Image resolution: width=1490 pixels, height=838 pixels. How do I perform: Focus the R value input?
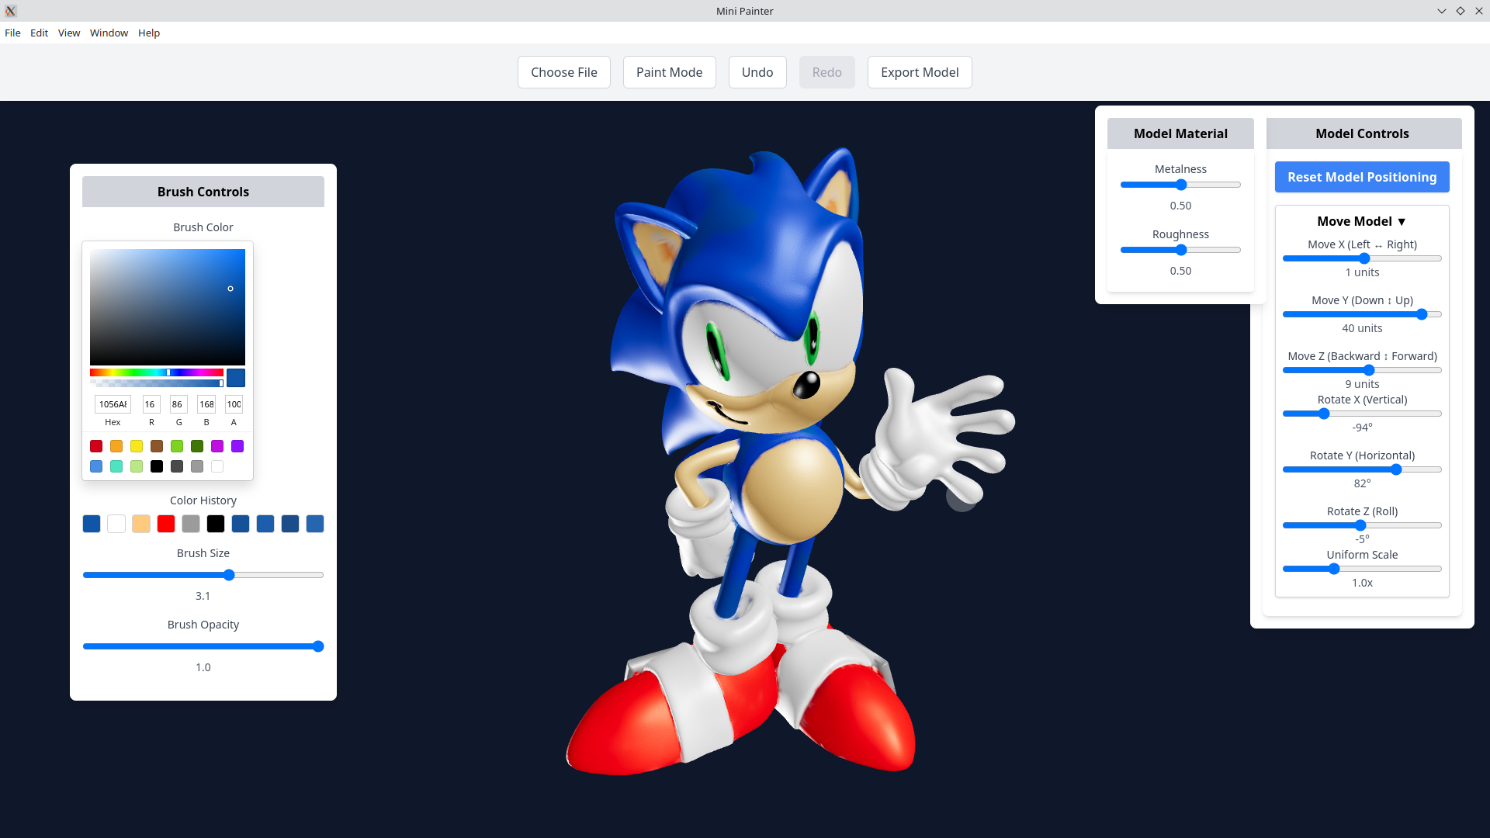tap(151, 404)
